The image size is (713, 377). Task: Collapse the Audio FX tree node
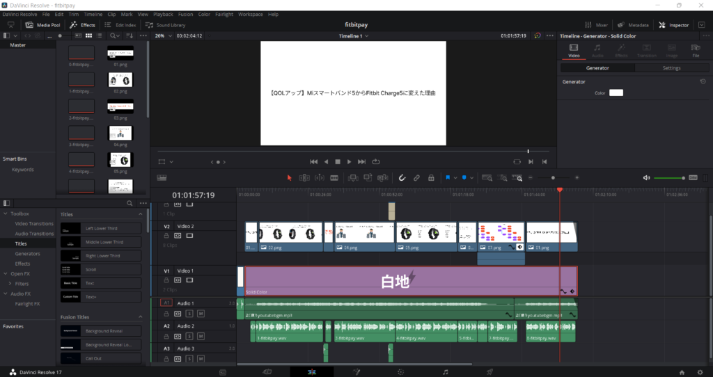pyautogui.click(x=6, y=294)
